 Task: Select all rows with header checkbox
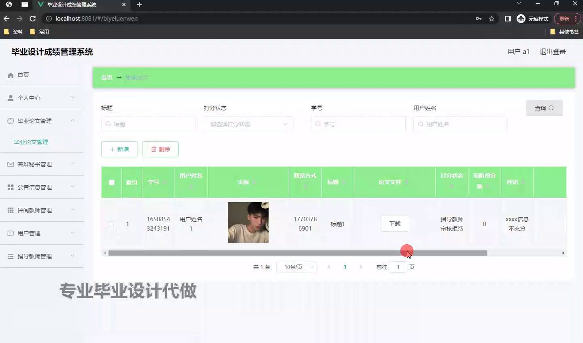click(112, 182)
